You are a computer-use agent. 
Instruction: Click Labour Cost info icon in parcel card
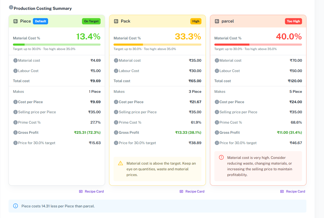tap(217, 71)
